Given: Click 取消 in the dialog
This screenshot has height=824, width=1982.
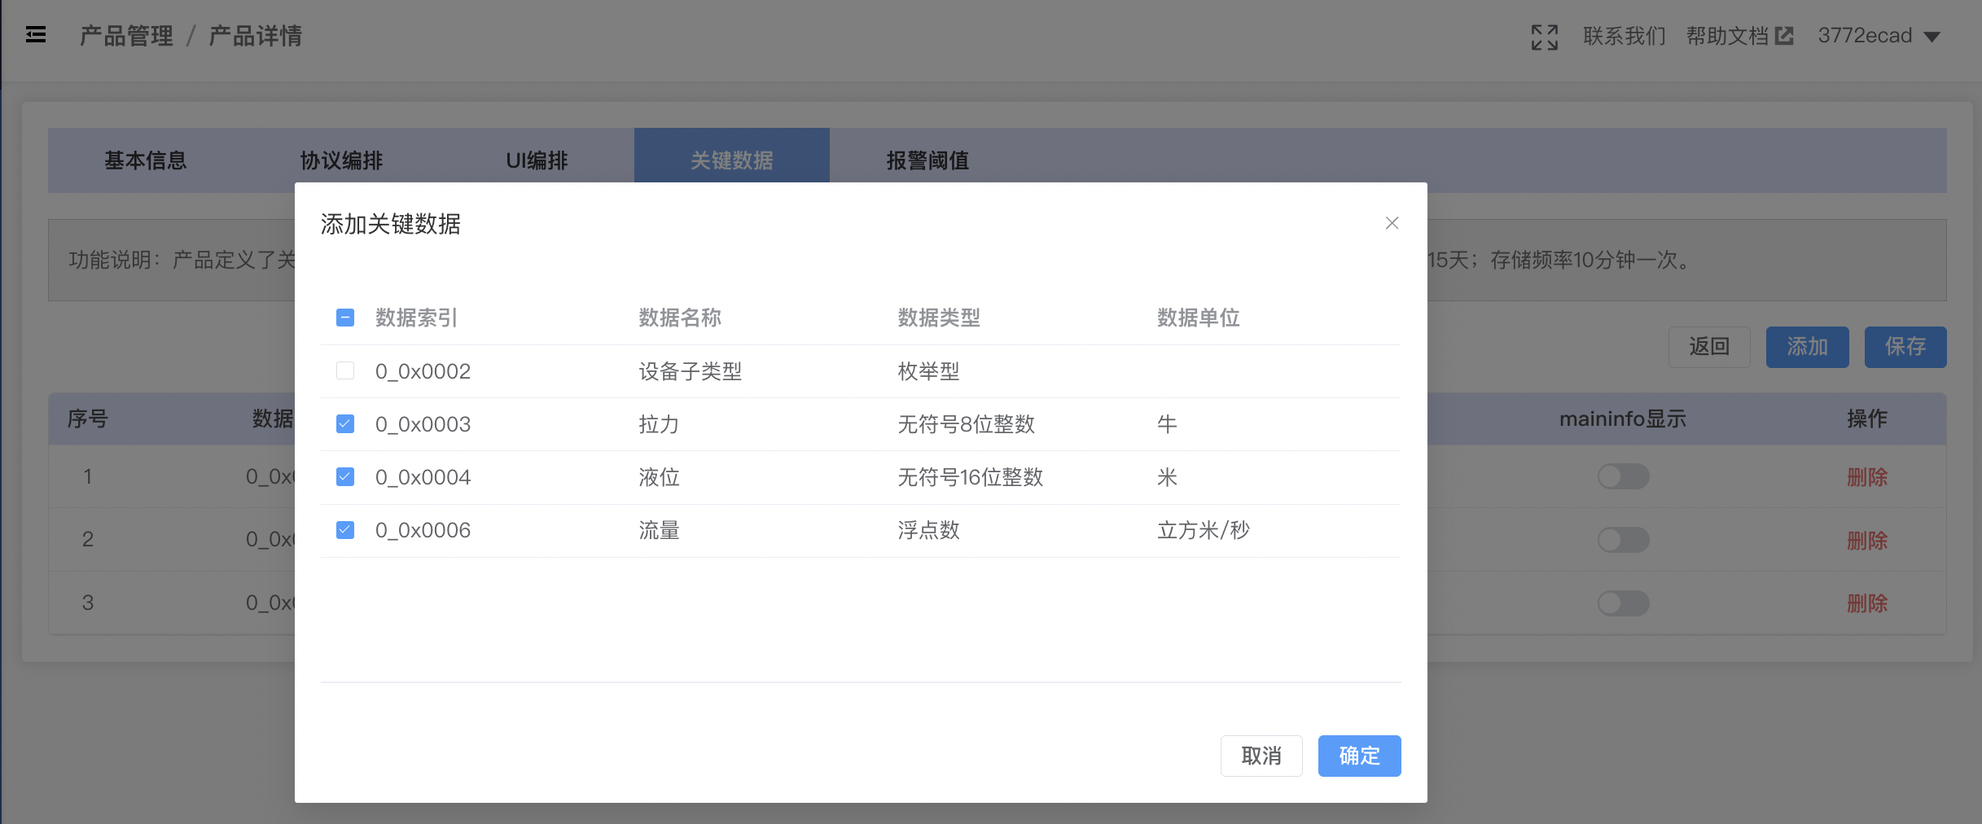Looking at the screenshot, I should point(1261,756).
